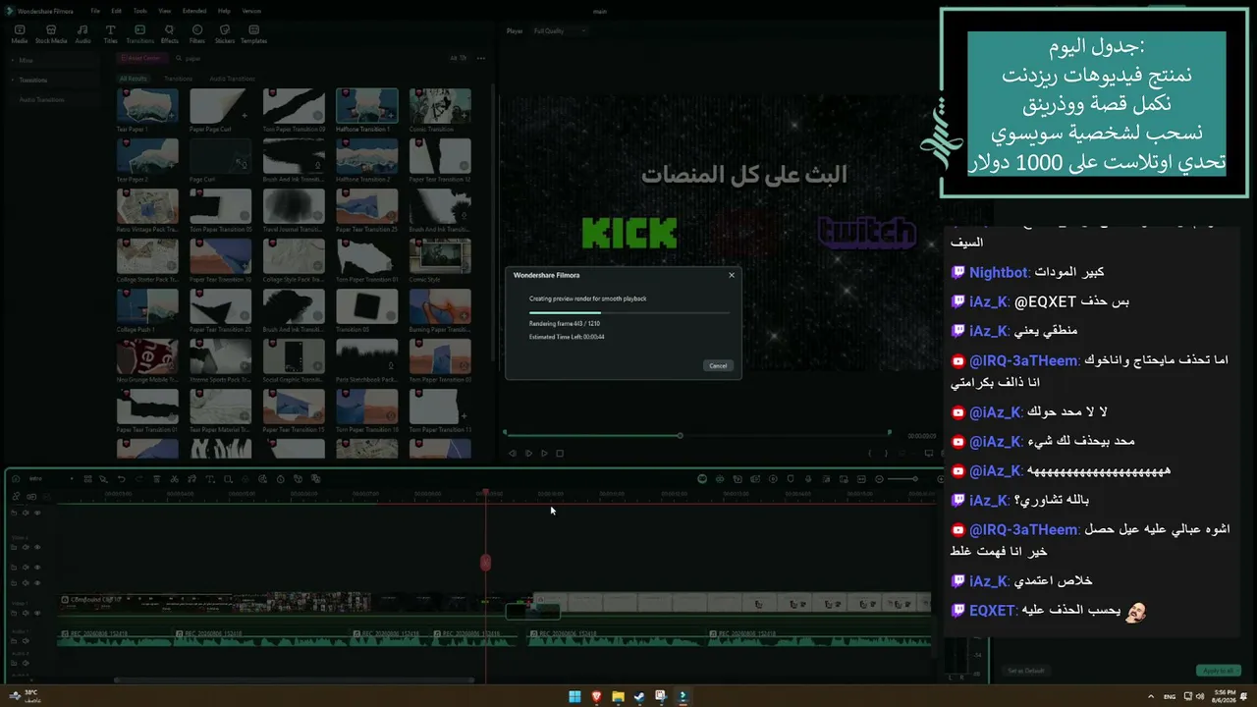Viewport: 1257px width, 707px height.
Task: Click the Undo icon in timeline toolbar
Action: pos(121,479)
